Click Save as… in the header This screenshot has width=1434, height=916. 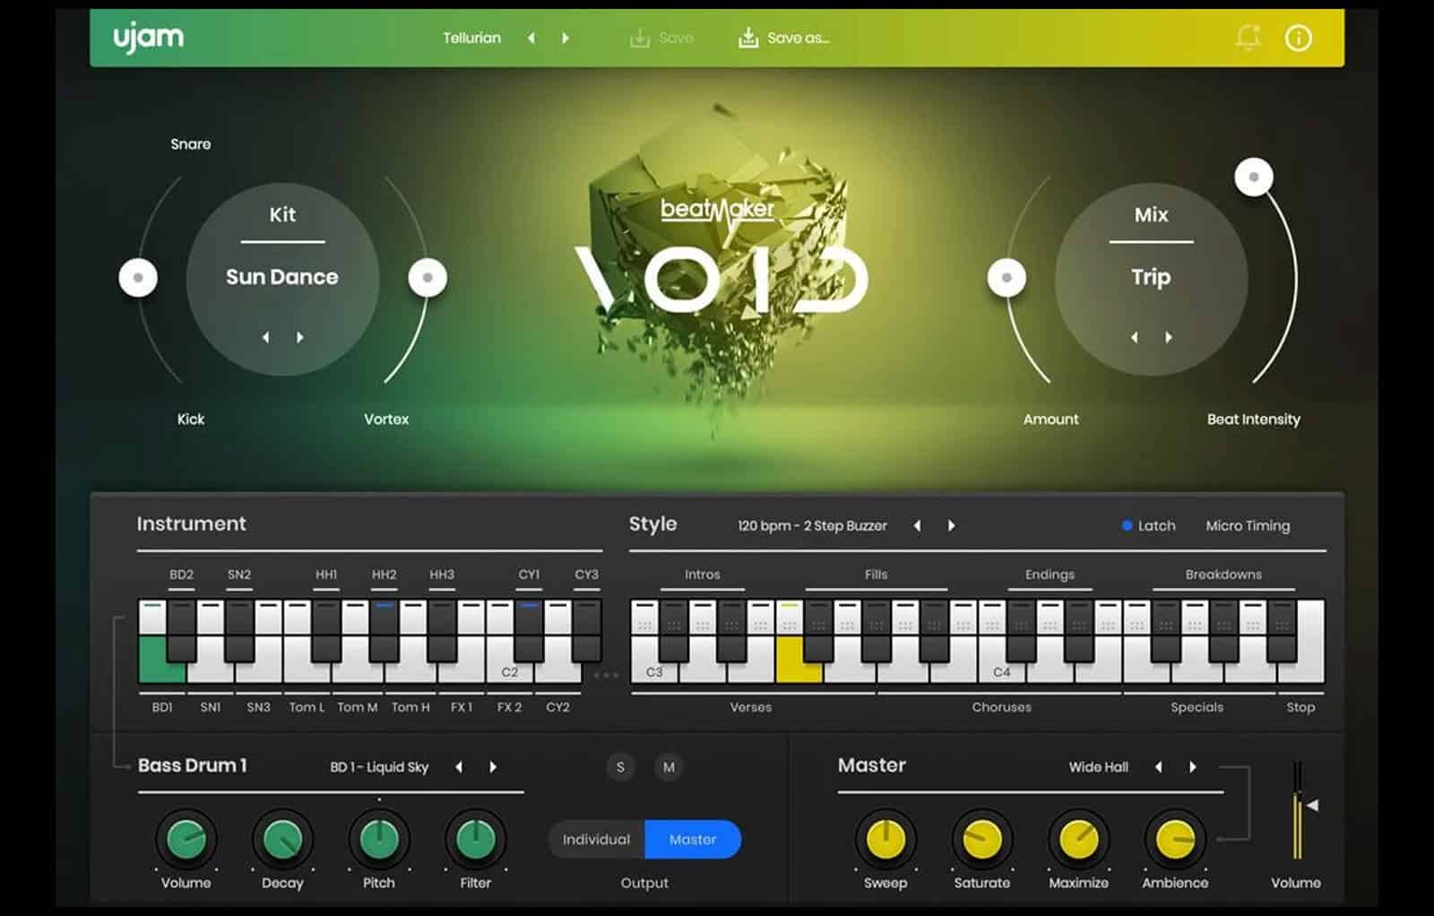(x=783, y=38)
